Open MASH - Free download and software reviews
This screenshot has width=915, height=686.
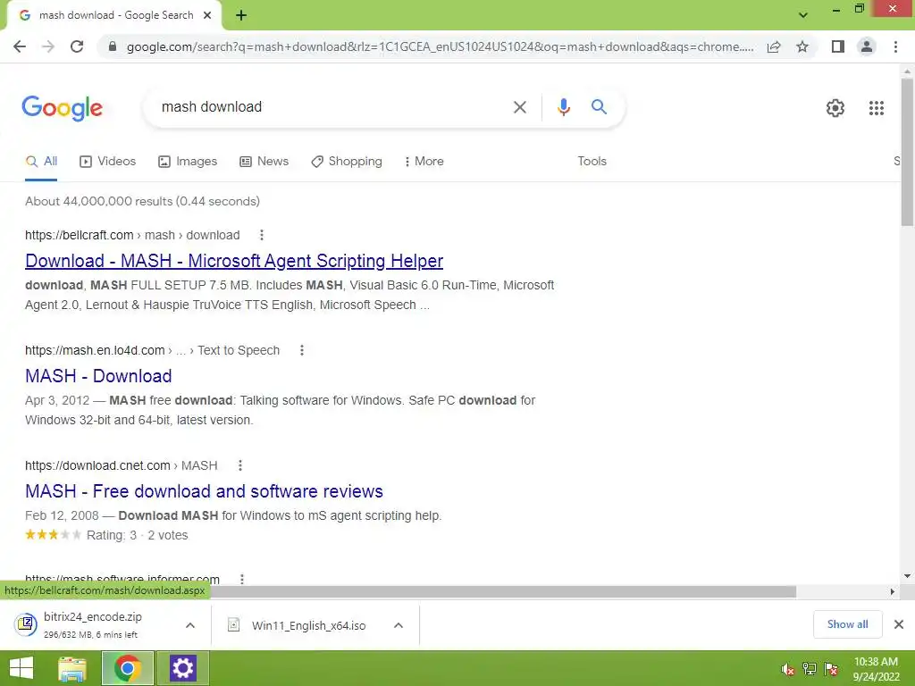(205, 491)
